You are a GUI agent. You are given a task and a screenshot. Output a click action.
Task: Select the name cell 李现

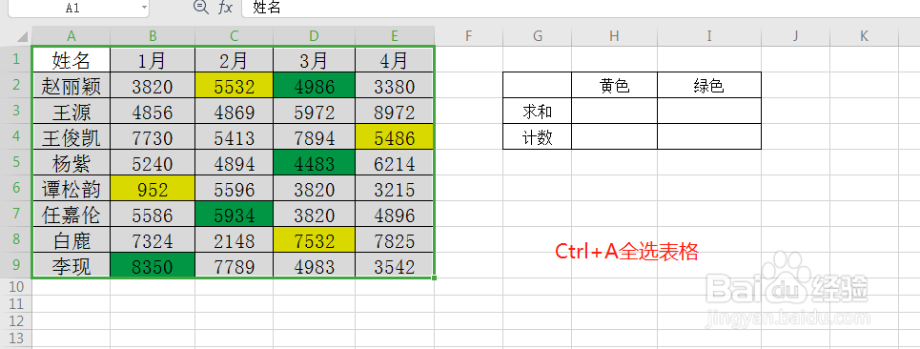click(x=71, y=266)
